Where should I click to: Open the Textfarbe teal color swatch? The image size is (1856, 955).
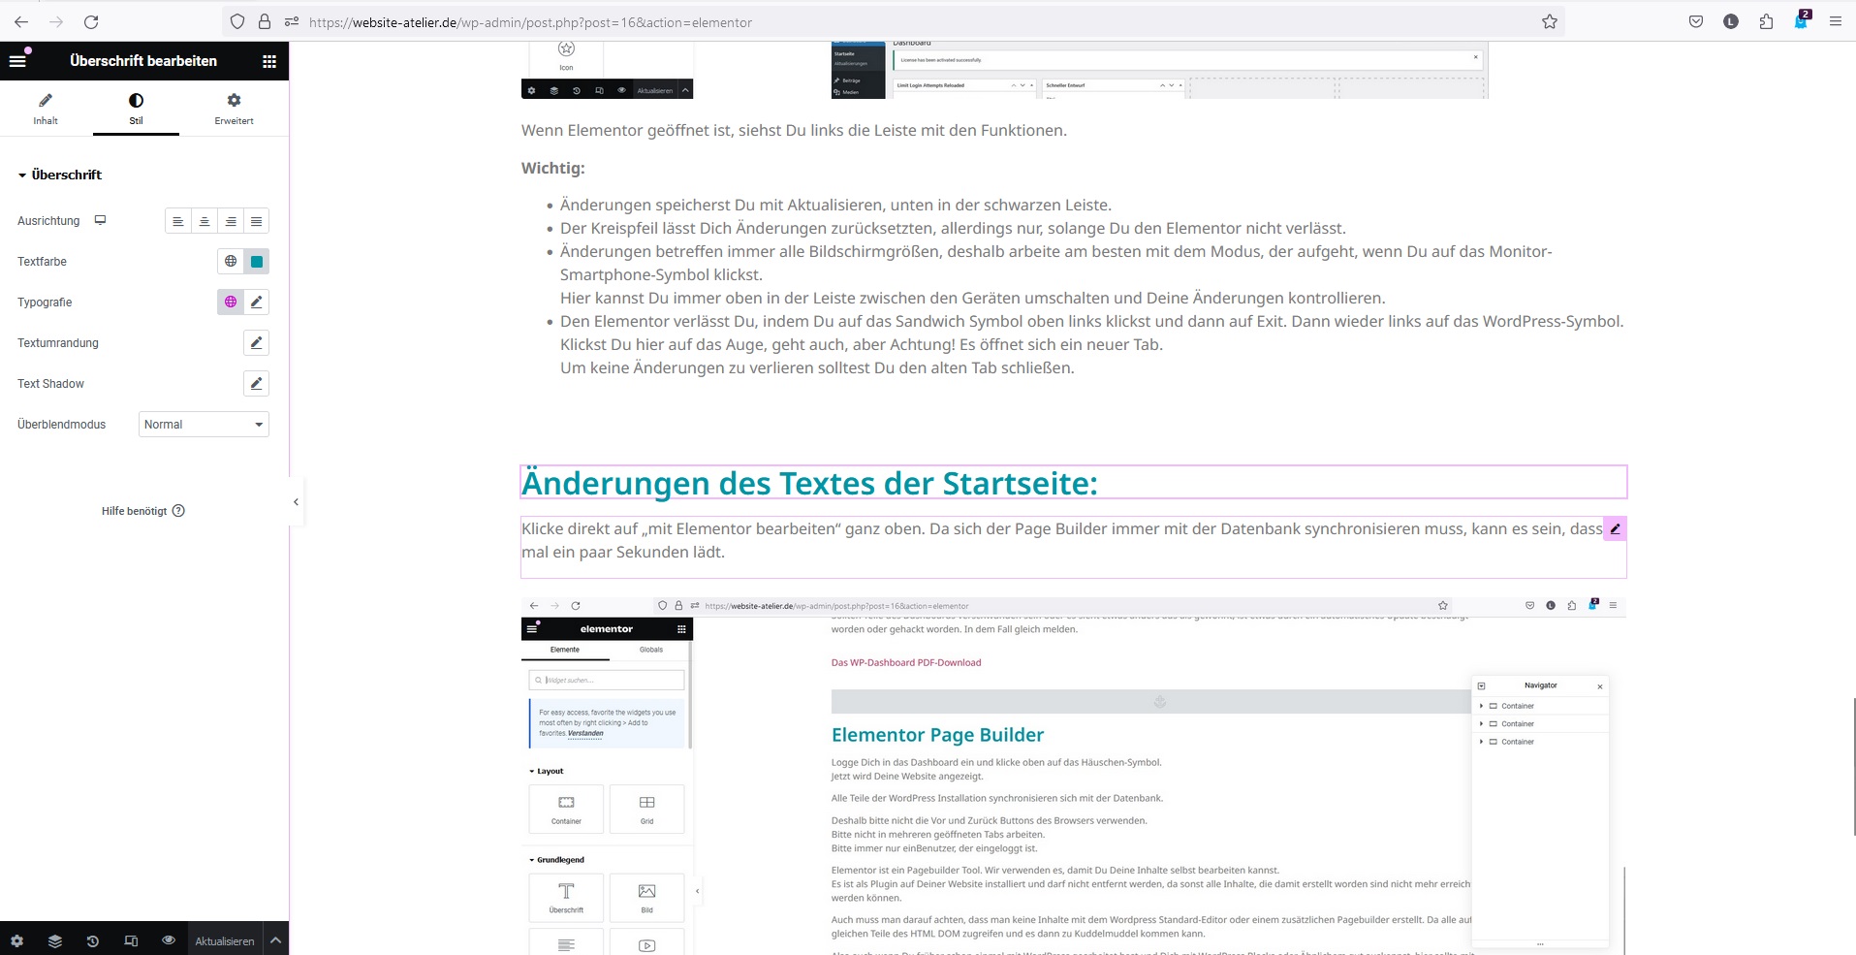coord(257,262)
